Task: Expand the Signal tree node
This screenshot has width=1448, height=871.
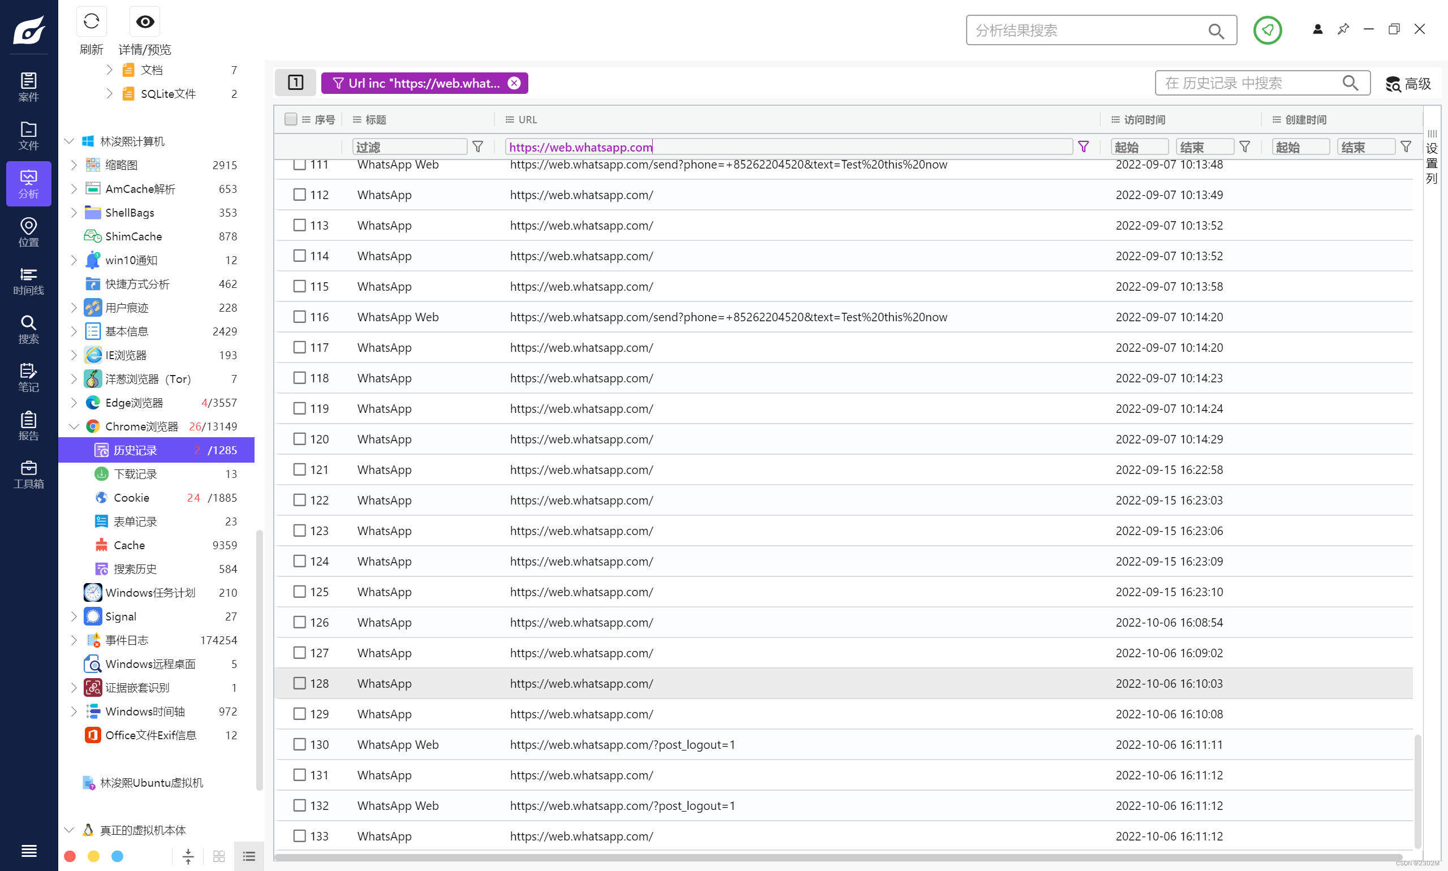Action: (x=74, y=616)
